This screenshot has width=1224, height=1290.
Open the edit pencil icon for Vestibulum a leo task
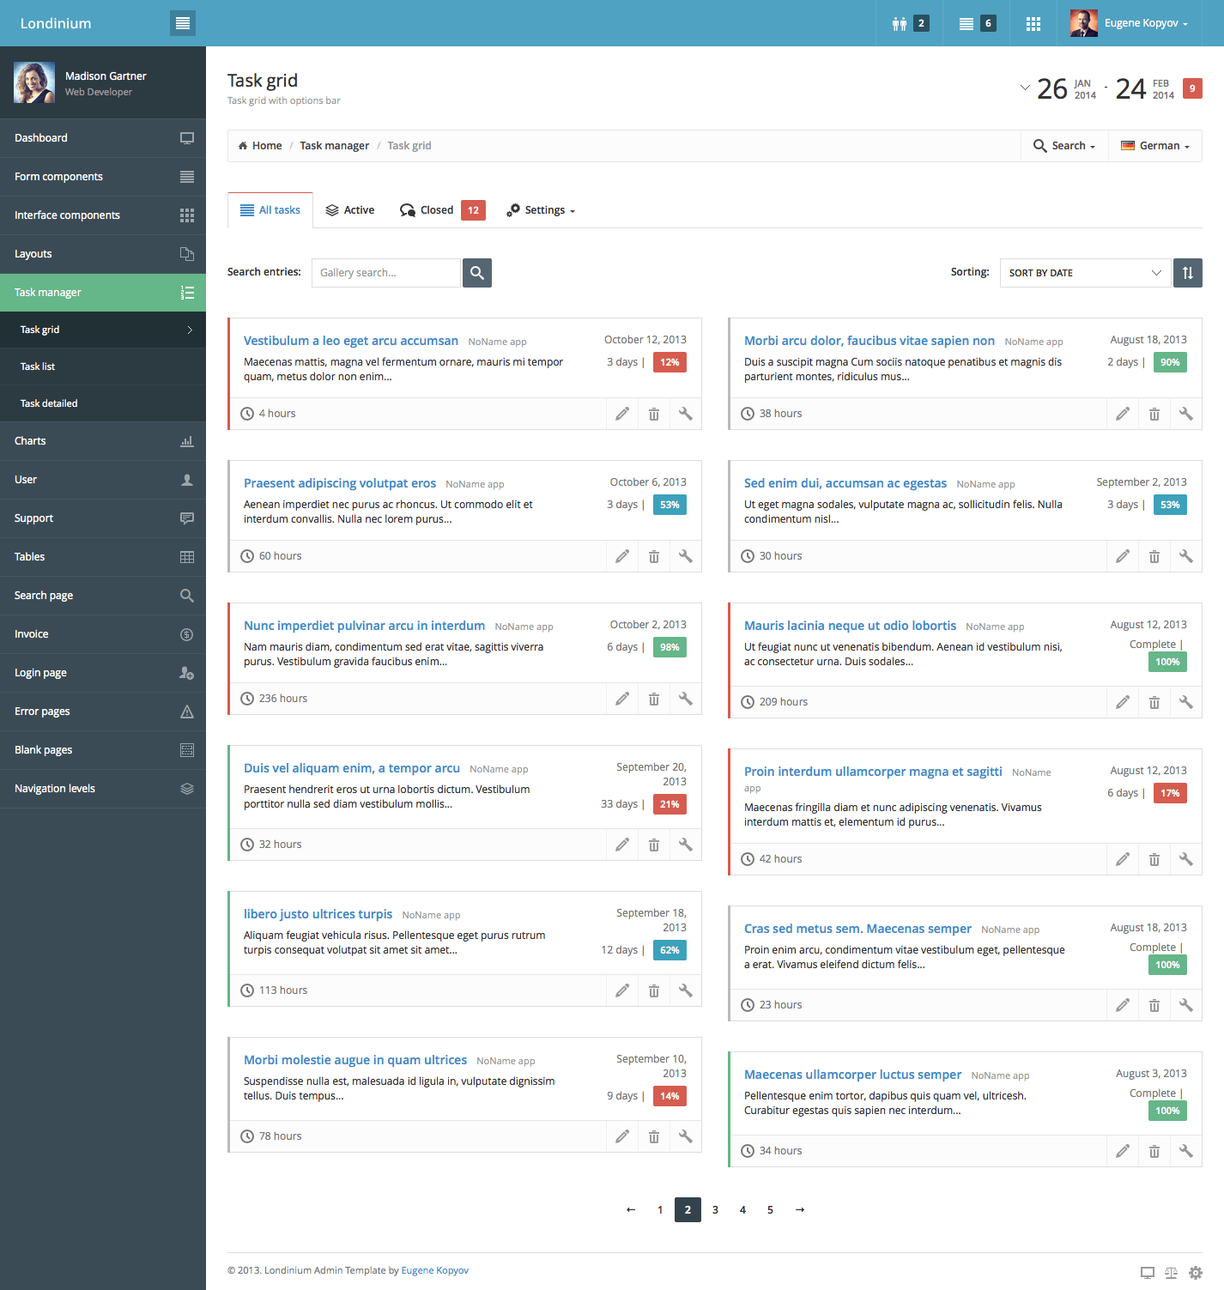tap(621, 413)
